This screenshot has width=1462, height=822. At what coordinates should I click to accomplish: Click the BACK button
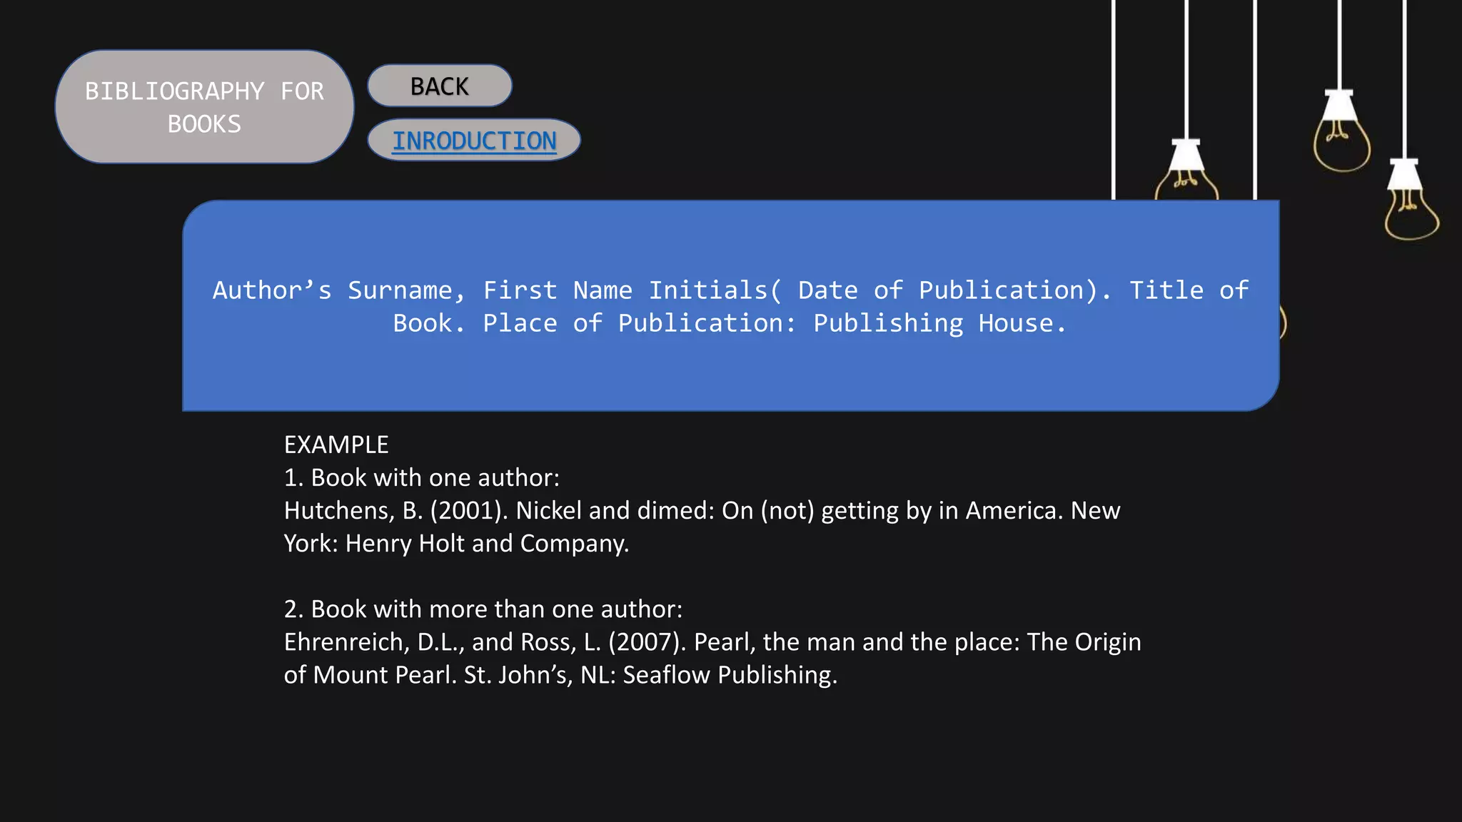[x=440, y=86]
